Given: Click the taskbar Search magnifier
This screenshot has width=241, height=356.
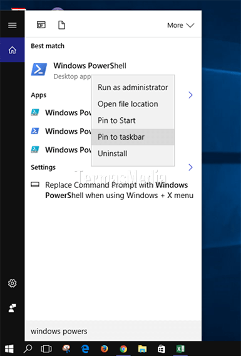Looking at the screenshot, I should [28, 348].
